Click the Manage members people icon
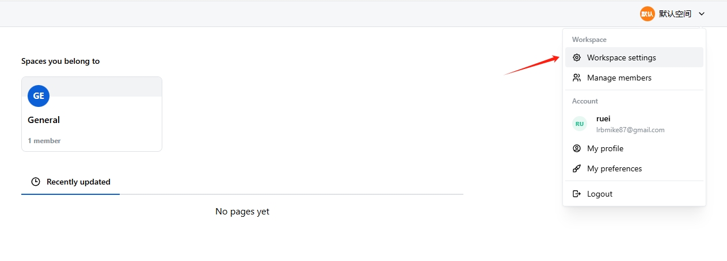The image size is (727, 261). [x=577, y=78]
